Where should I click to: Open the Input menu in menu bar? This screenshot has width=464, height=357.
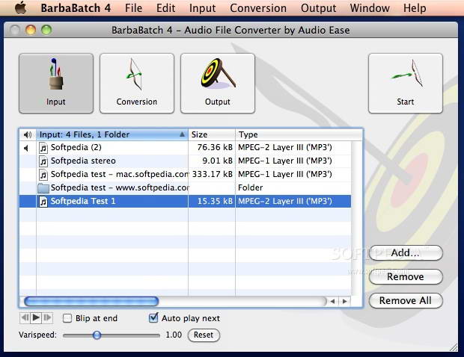[x=202, y=8]
